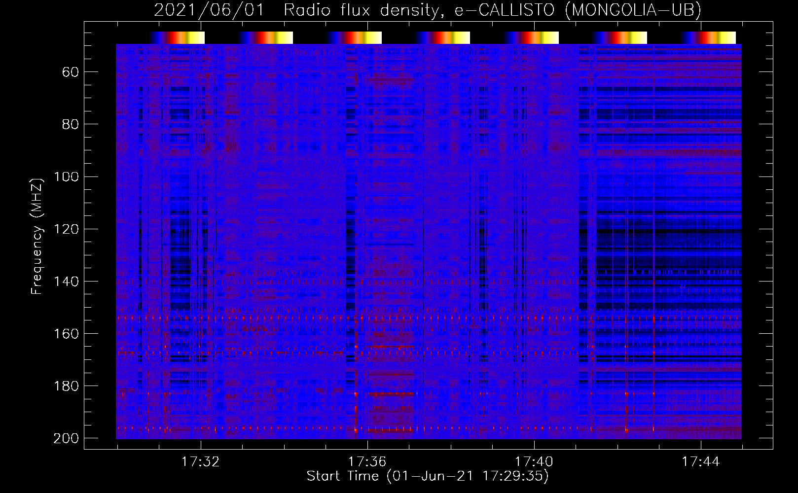798x493 pixels.
Task: Click the 120 frequency tick label
Action: click(66, 229)
